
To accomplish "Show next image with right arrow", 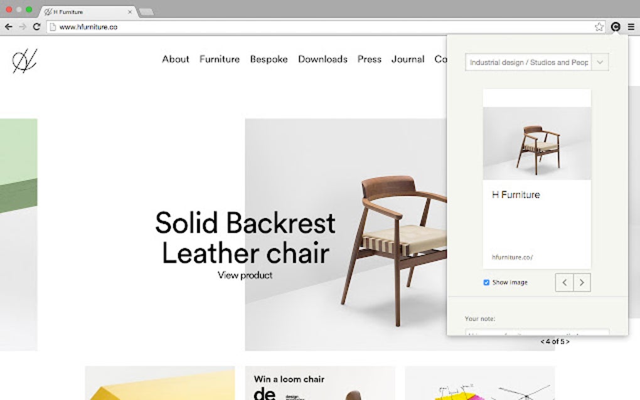I will coord(582,282).
